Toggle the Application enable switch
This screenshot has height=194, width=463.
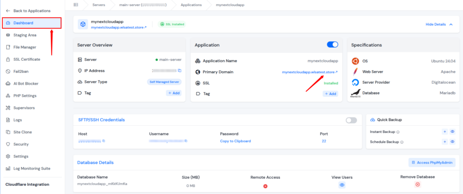(332, 45)
